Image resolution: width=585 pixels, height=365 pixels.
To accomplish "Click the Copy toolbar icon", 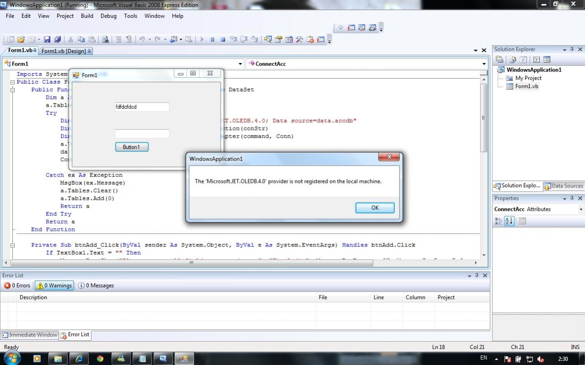I will (x=81, y=39).
